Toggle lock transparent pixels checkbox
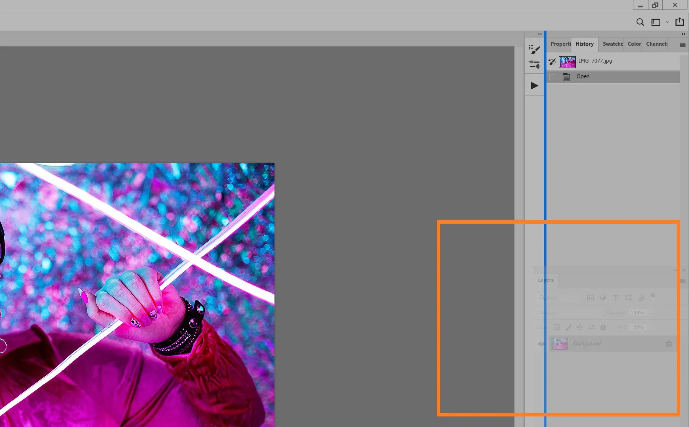The height and width of the screenshot is (427, 689). pyautogui.click(x=557, y=327)
